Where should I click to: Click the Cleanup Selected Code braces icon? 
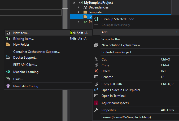(x=96, y=19)
